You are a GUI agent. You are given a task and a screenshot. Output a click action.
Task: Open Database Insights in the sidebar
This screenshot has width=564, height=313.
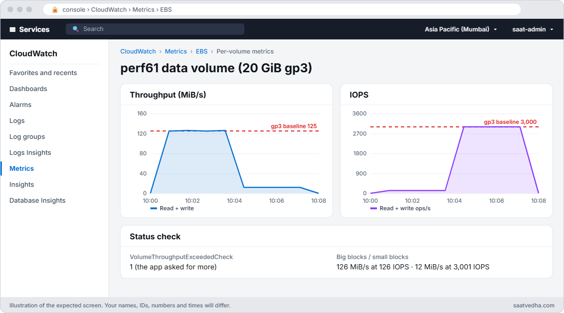click(38, 200)
